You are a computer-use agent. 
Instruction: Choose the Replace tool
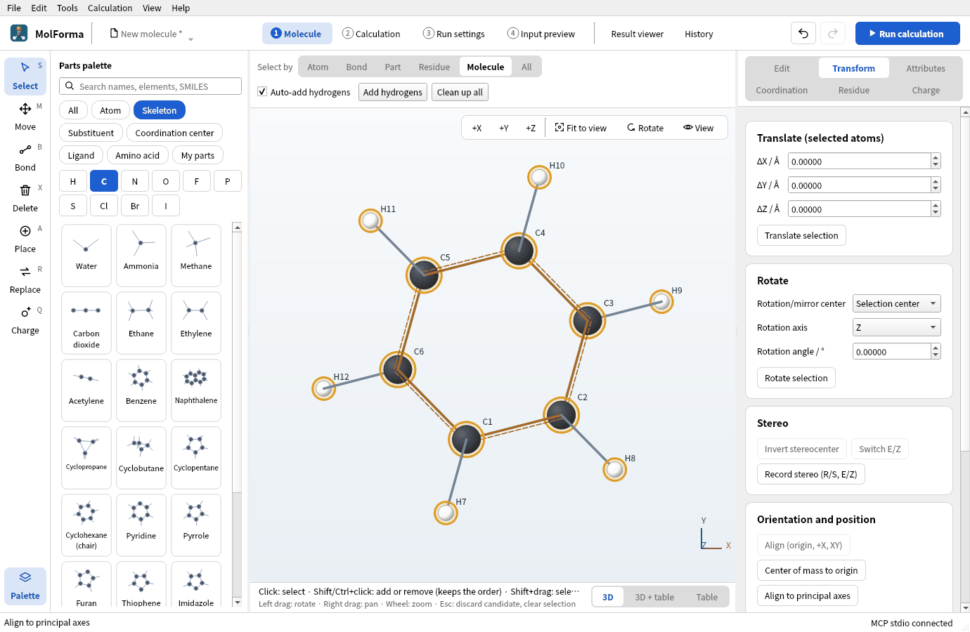tap(25, 279)
